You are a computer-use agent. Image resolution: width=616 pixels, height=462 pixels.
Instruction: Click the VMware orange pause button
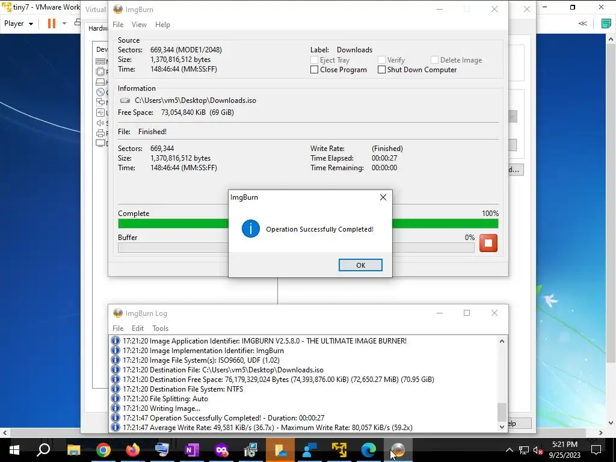tap(52, 23)
